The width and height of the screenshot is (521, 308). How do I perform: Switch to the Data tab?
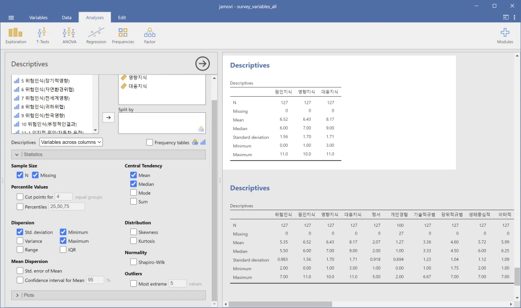point(66,18)
